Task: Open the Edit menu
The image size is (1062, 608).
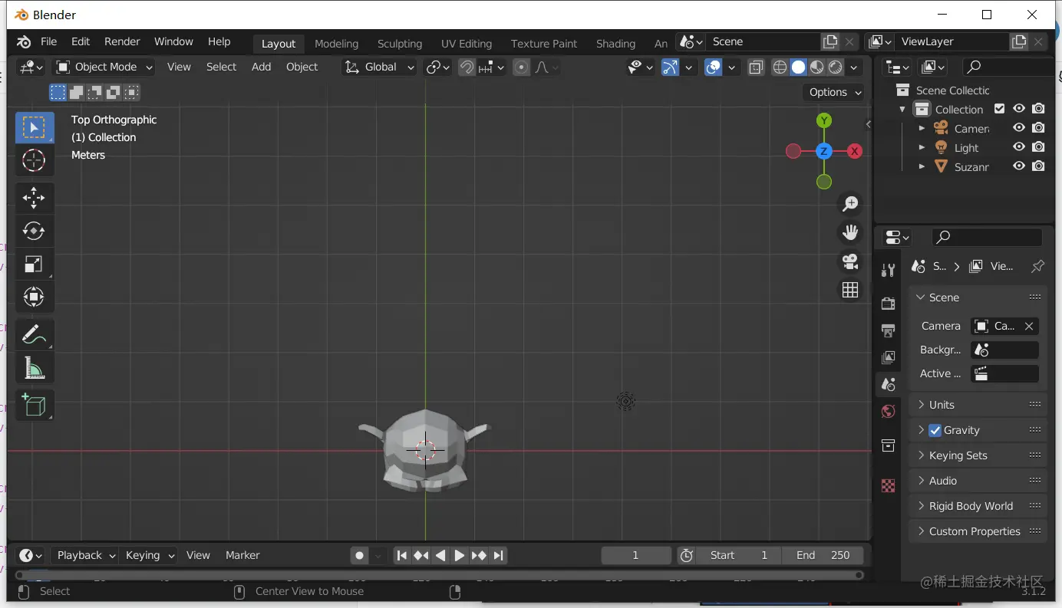Action: (x=81, y=41)
